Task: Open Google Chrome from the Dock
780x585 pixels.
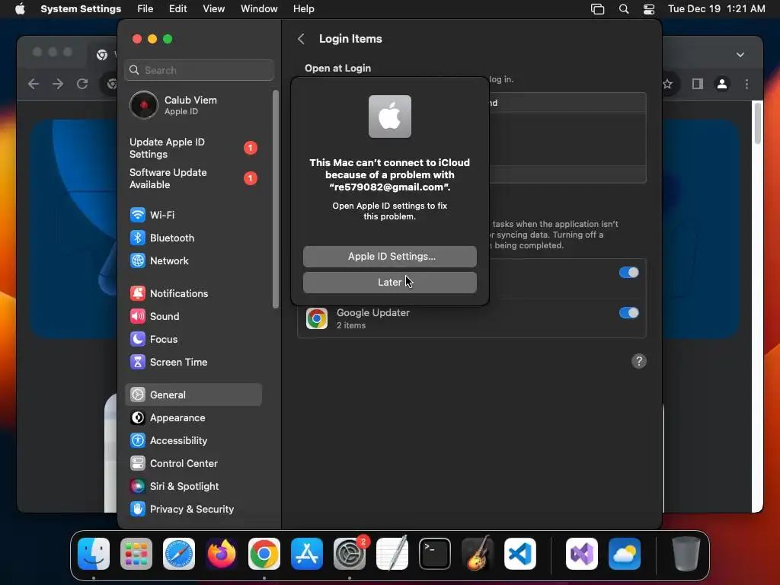Action: click(x=264, y=554)
